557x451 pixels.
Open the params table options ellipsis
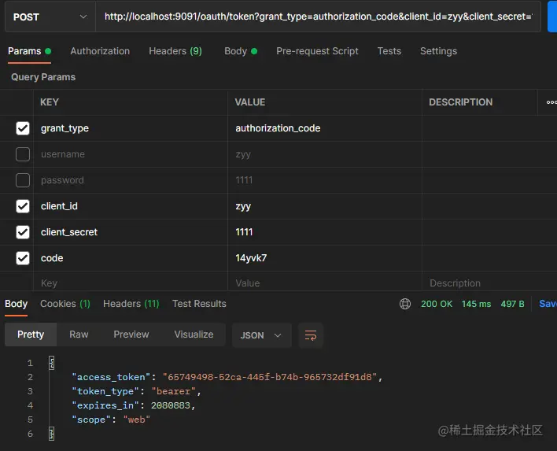tap(551, 102)
